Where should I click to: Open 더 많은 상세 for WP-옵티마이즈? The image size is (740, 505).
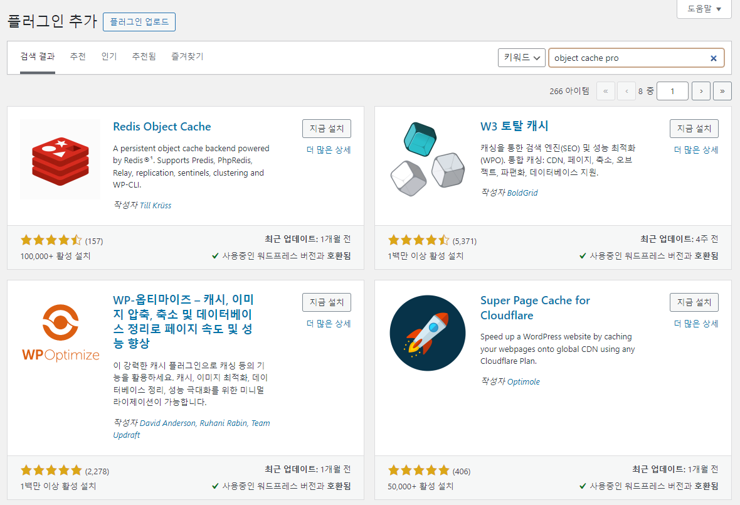pos(329,324)
